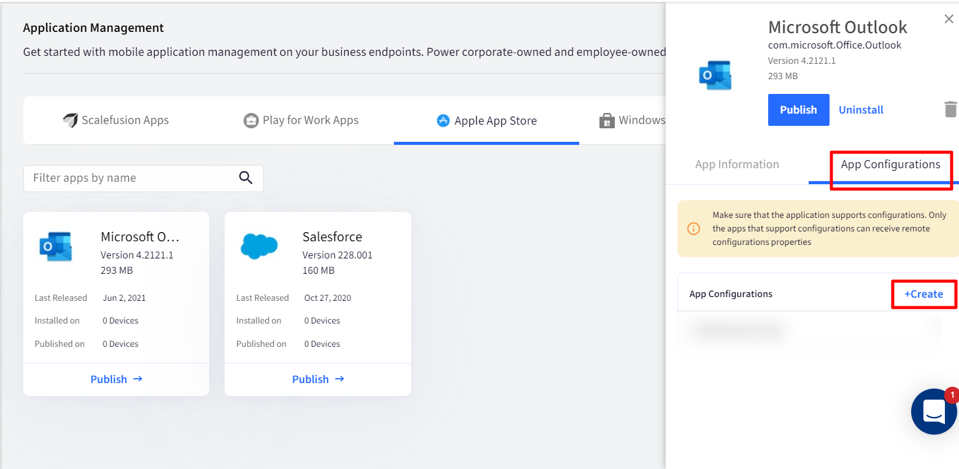This screenshot has width=959, height=469.
Task: Open the Windows apps tab
Action: [632, 120]
